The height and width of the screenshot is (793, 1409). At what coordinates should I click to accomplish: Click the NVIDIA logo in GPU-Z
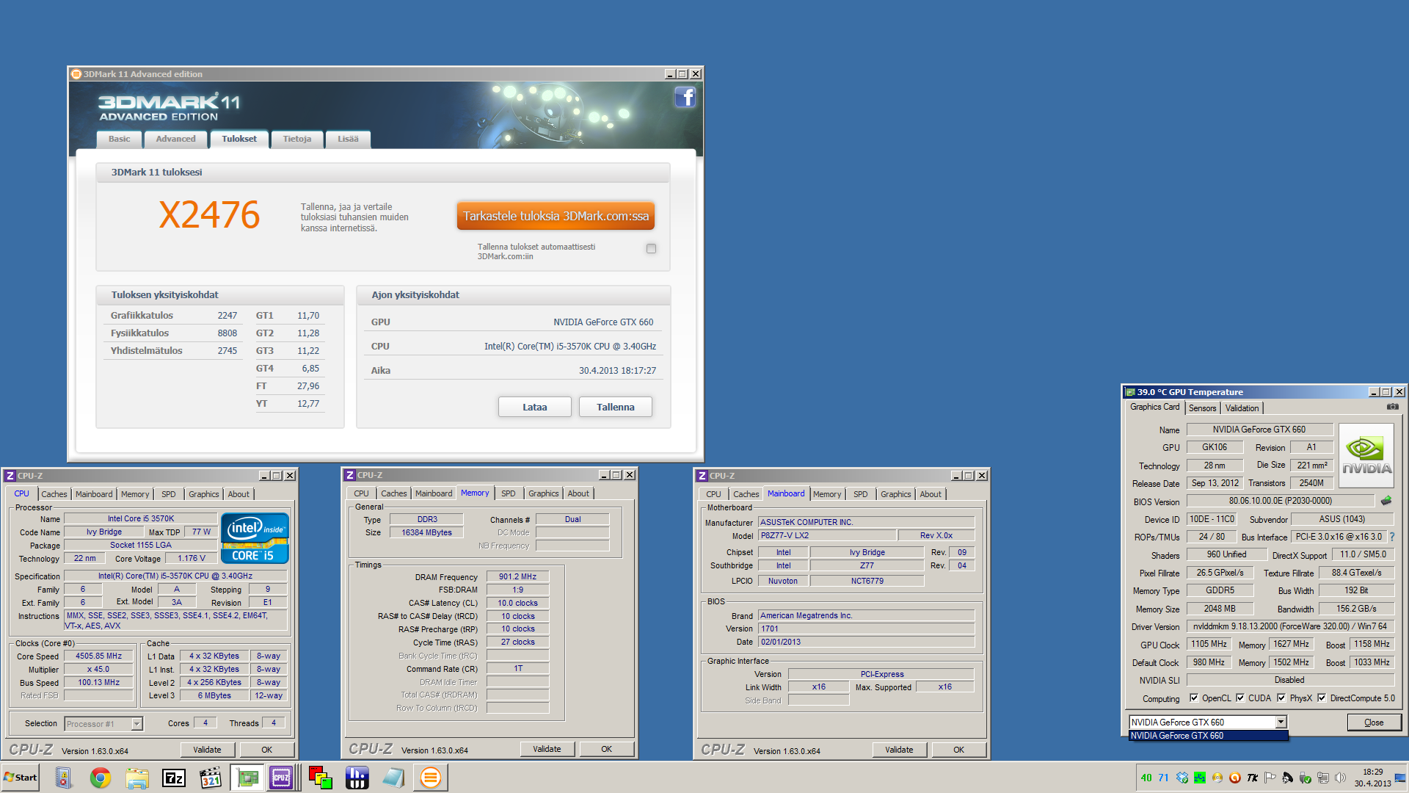[x=1366, y=455]
